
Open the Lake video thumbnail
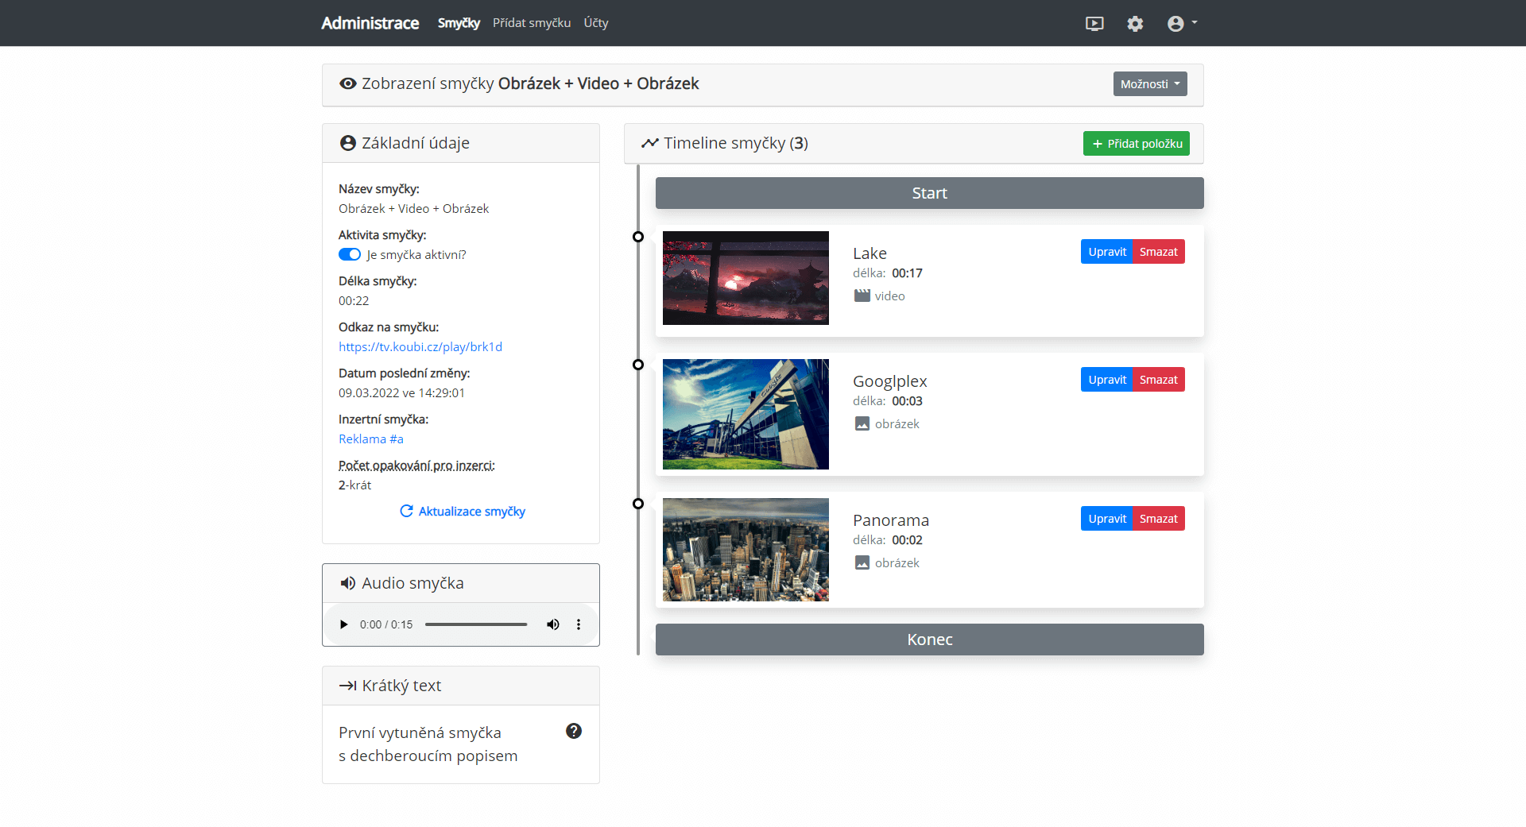pyautogui.click(x=746, y=278)
